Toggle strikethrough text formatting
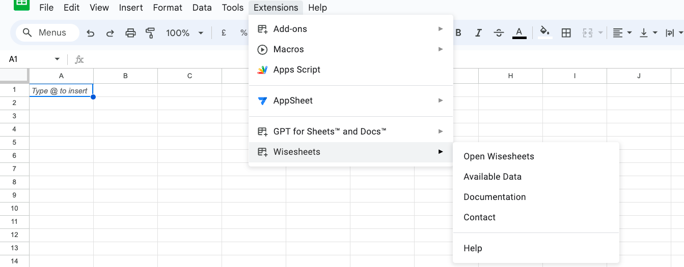 (x=499, y=33)
